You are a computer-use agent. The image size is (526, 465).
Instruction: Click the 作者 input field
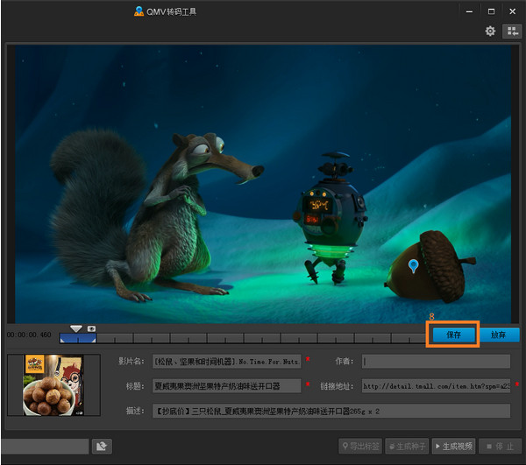[x=436, y=362]
